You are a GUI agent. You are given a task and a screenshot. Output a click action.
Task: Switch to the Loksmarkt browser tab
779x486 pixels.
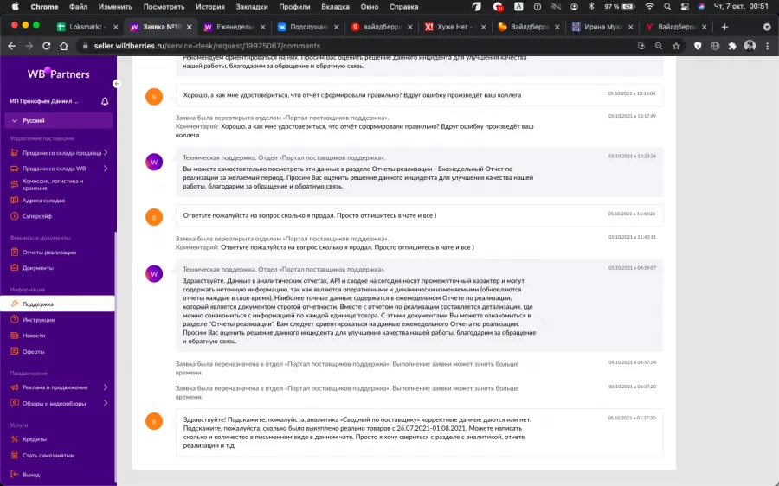[x=87, y=27]
